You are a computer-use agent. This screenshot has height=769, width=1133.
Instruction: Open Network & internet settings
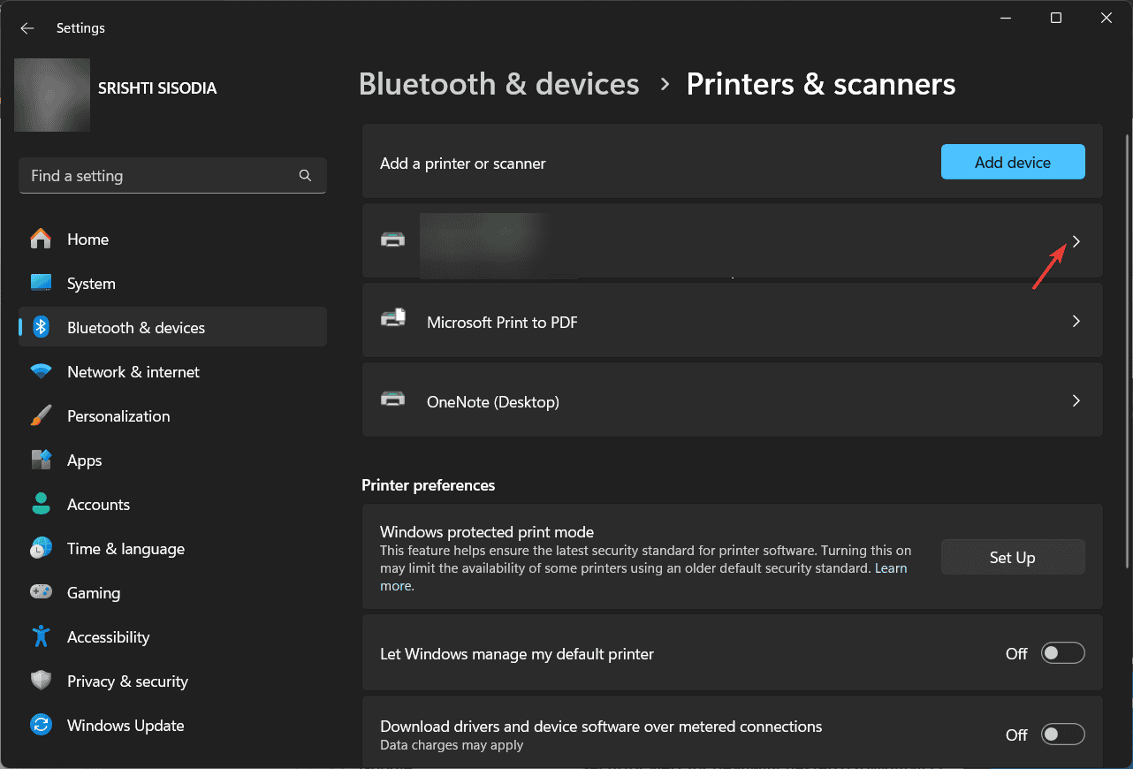point(172,372)
